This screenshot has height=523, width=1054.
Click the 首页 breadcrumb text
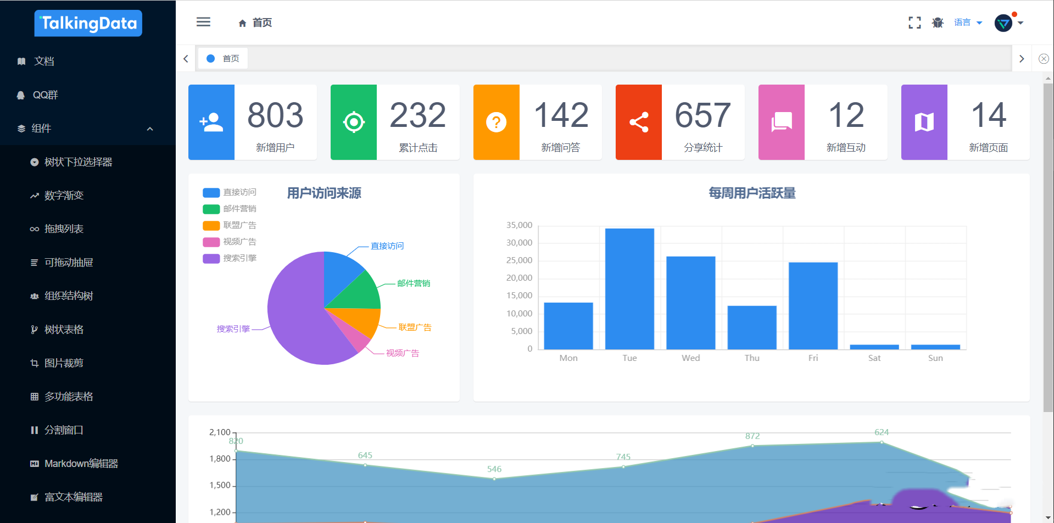[x=262, y=23]
